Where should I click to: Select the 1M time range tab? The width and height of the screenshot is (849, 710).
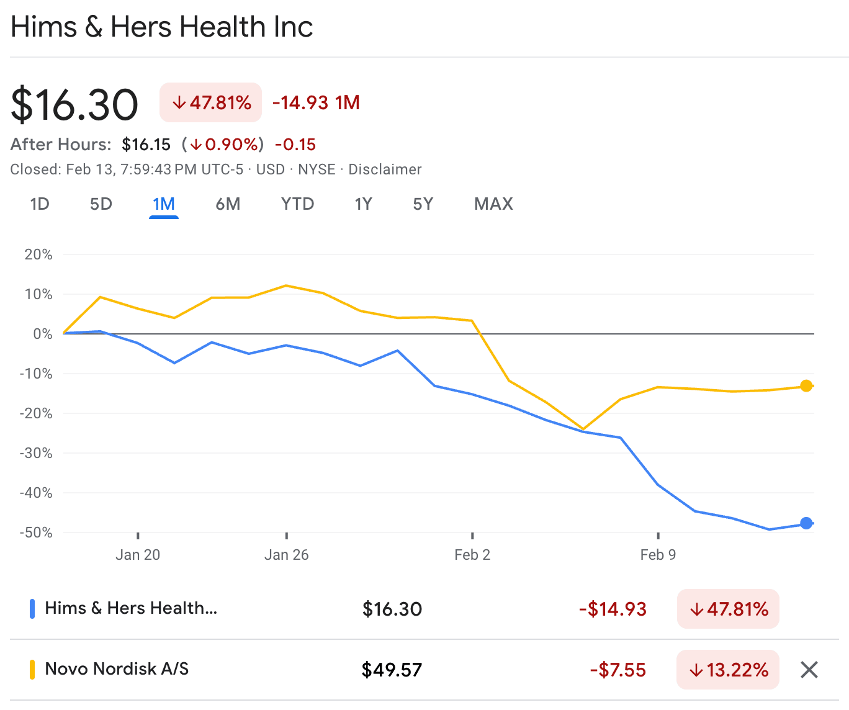click(164, 204)
